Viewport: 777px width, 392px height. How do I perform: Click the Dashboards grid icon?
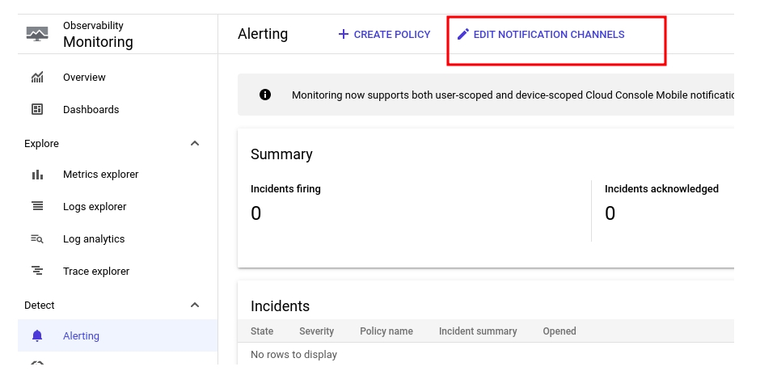pyautogui.click(x=37, y=110)
